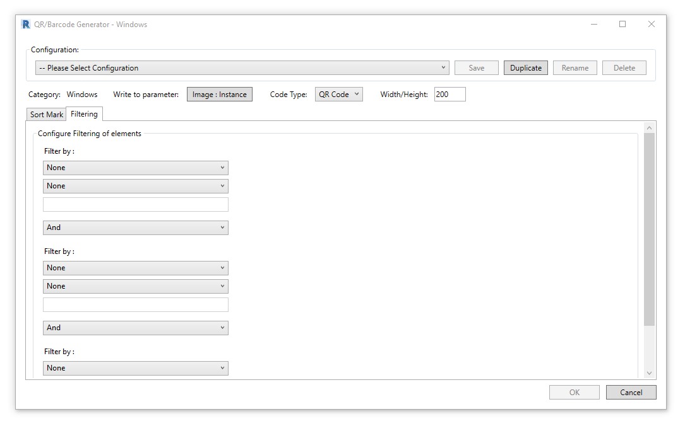Screen dimensions: 685x426
Task: Open the second Filter by parameter dropdown
Action: [x=135, y=268]
